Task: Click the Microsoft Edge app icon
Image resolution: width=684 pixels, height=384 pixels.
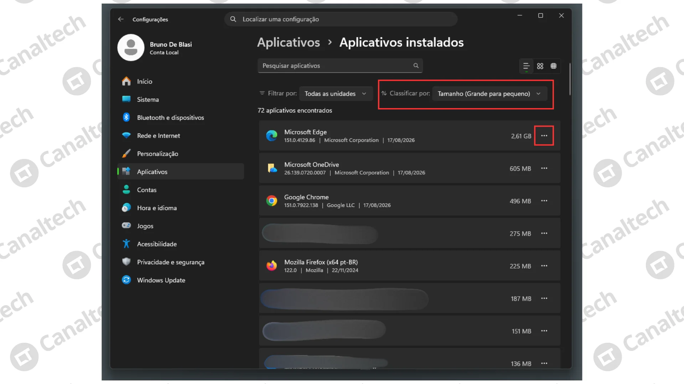Action: [272, 135]
